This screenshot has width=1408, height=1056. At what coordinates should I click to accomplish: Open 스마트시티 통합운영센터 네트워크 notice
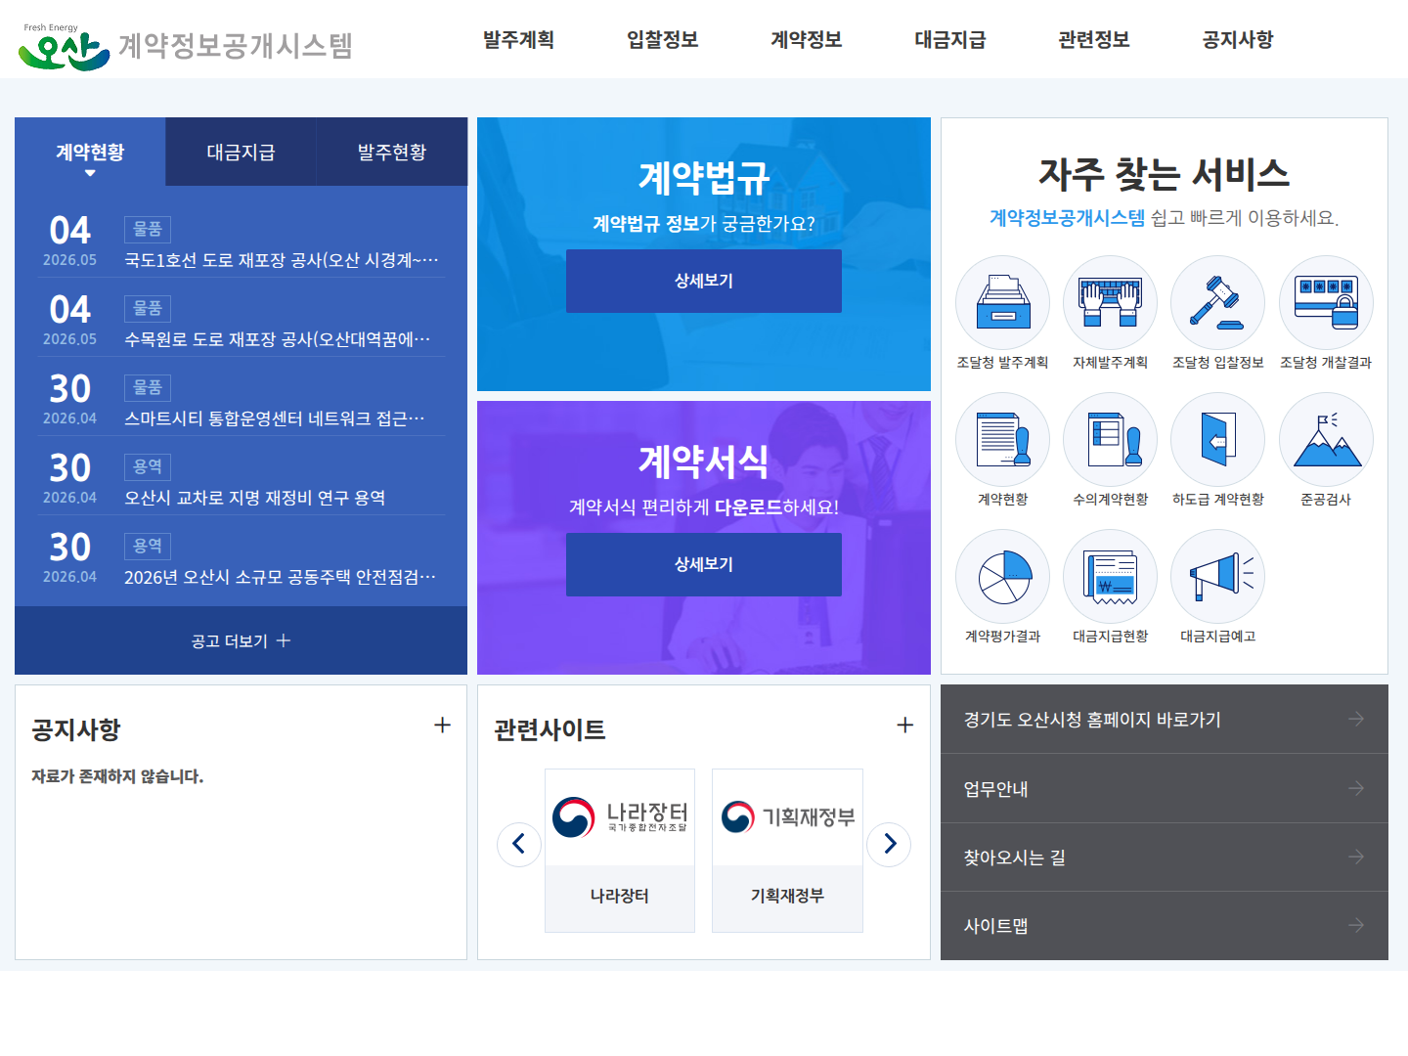point(275,418)
